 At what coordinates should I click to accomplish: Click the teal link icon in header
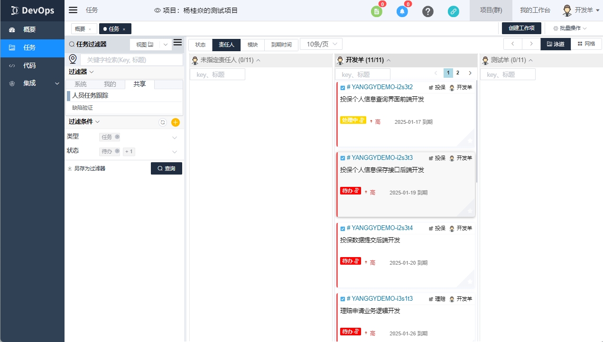click(x=453, y=11)
